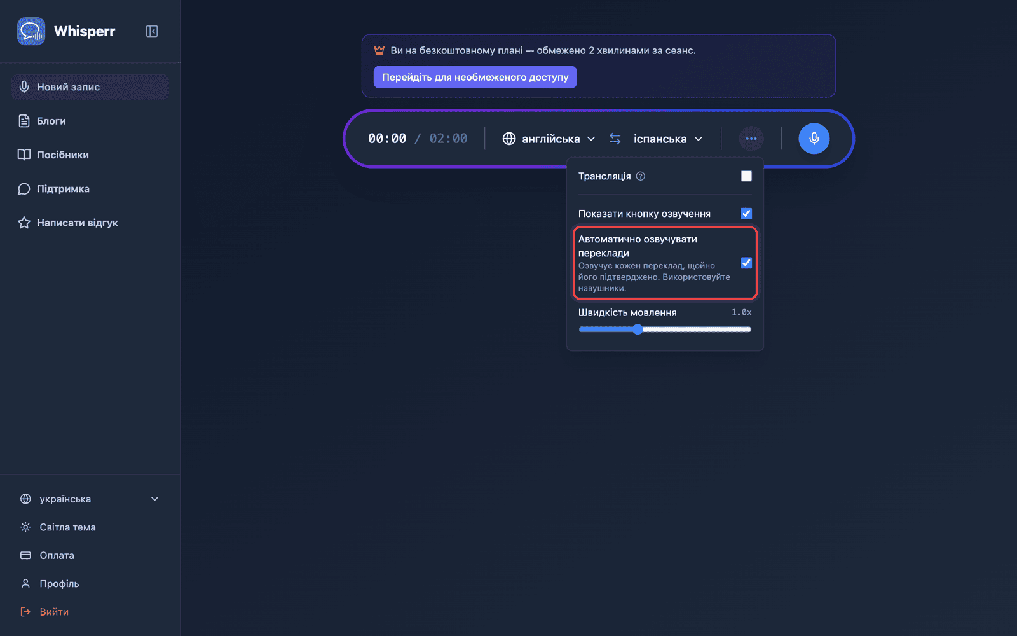The height and width of the screenshot is (636, 1017).
Task: Expand the українська interface language selector
Action: coord(90,499)
